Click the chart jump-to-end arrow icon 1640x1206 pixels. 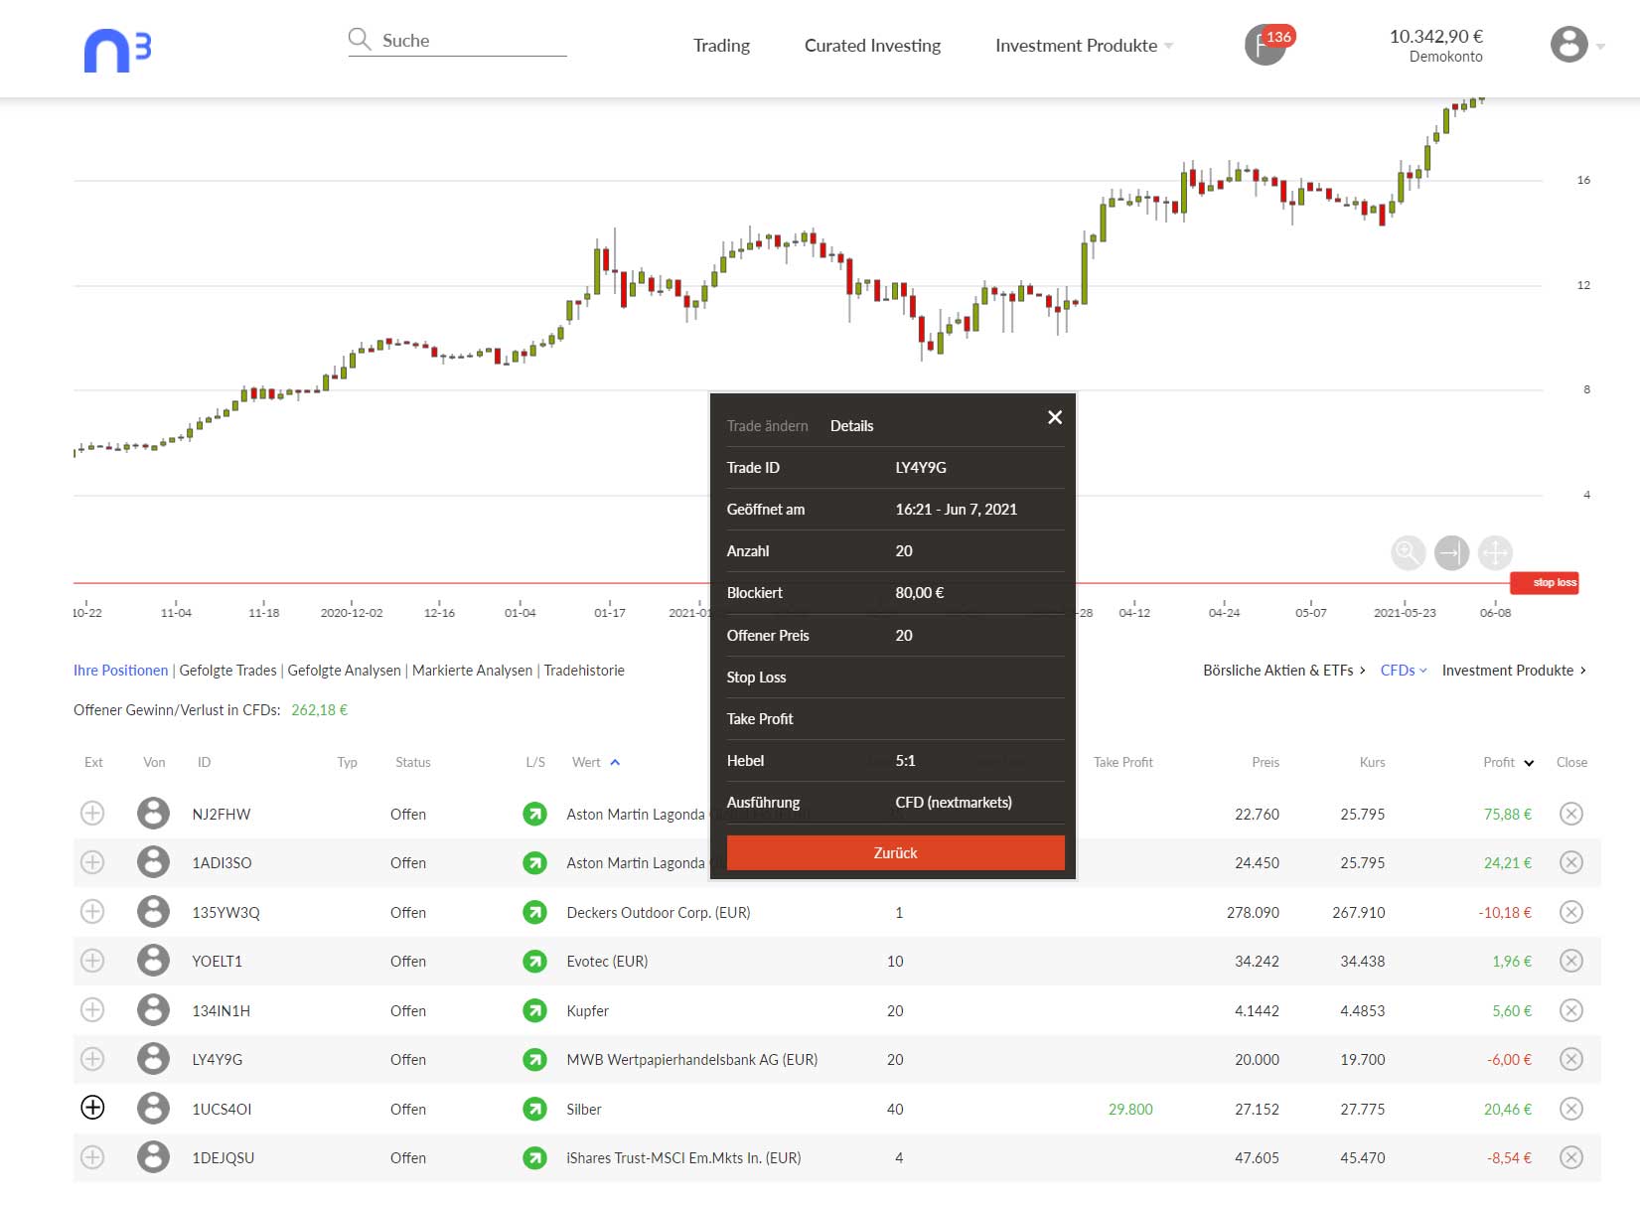tap(1451, 552)
